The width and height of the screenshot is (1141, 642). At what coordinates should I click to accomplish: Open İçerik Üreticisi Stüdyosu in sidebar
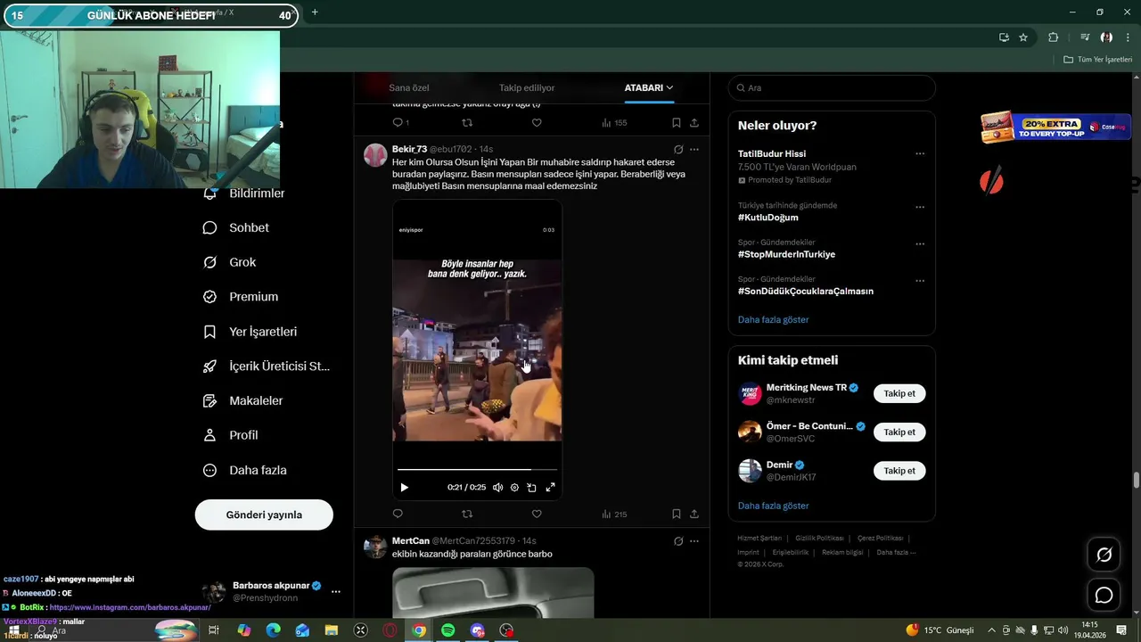(x=267, y=366)
